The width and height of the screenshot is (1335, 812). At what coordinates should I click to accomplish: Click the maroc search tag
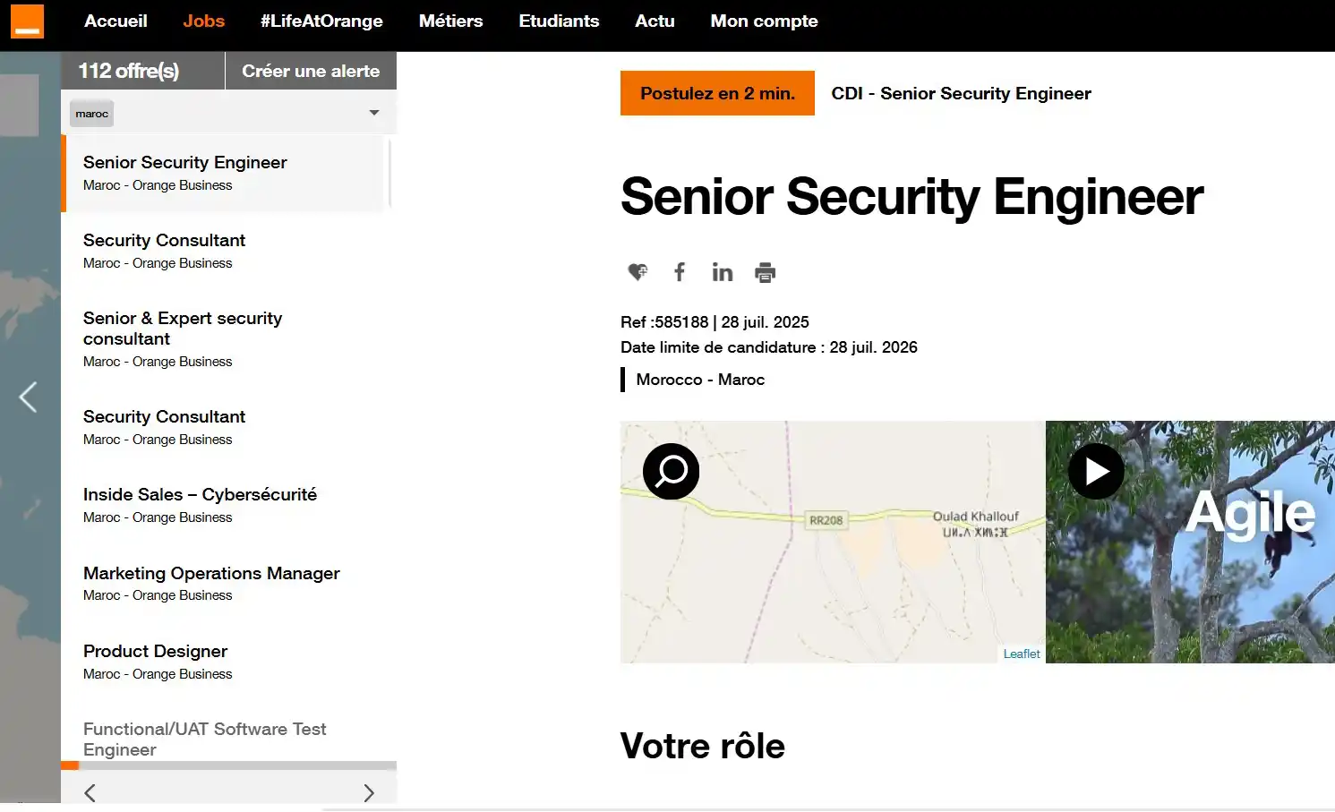(91, 114)
